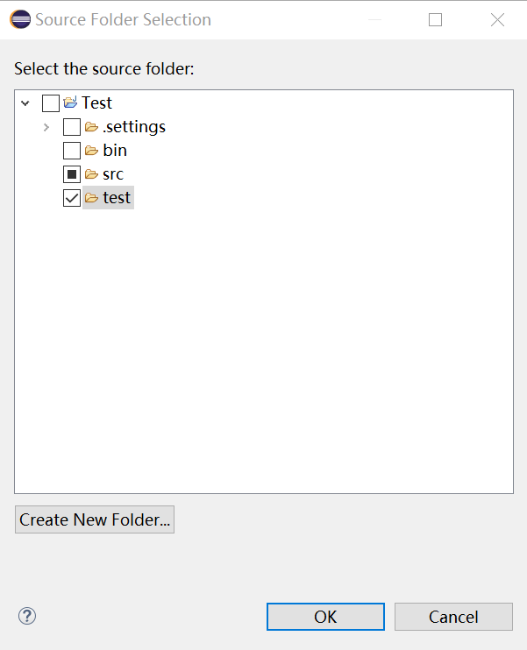The width and height of the screenshot is (527, 650).
Task: Open the help question mark icon
Action: (x=27, y=616)
